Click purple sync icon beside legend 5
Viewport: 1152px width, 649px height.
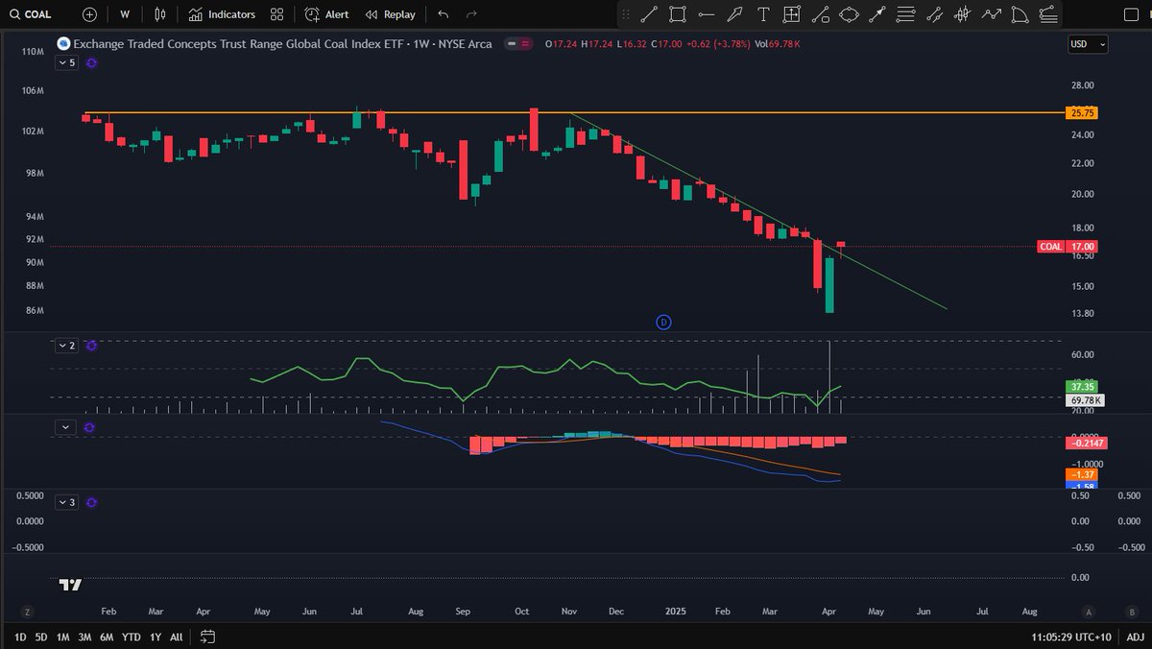click(x=91, y=62)
